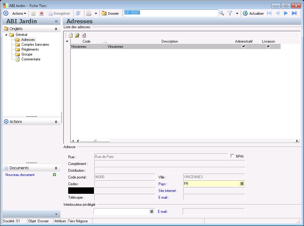Delete the selected address icon
The height and width of the screenshot is (226, 304).
coord(84,35)
